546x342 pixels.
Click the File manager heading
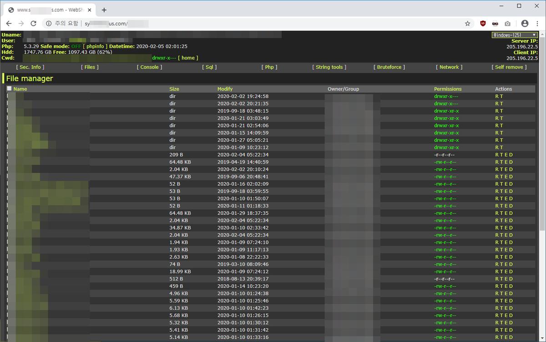(30, 79)
